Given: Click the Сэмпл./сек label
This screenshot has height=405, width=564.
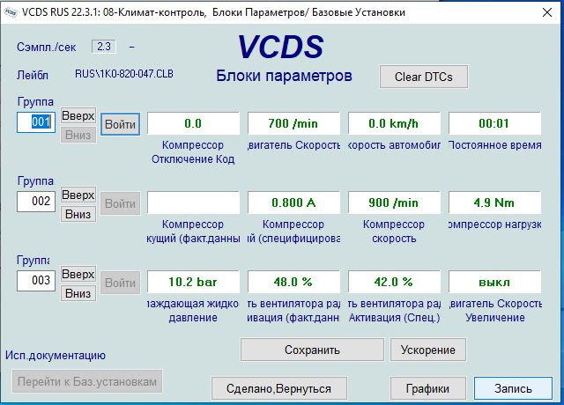Looking at the screenshot, I should pos(47,47).
